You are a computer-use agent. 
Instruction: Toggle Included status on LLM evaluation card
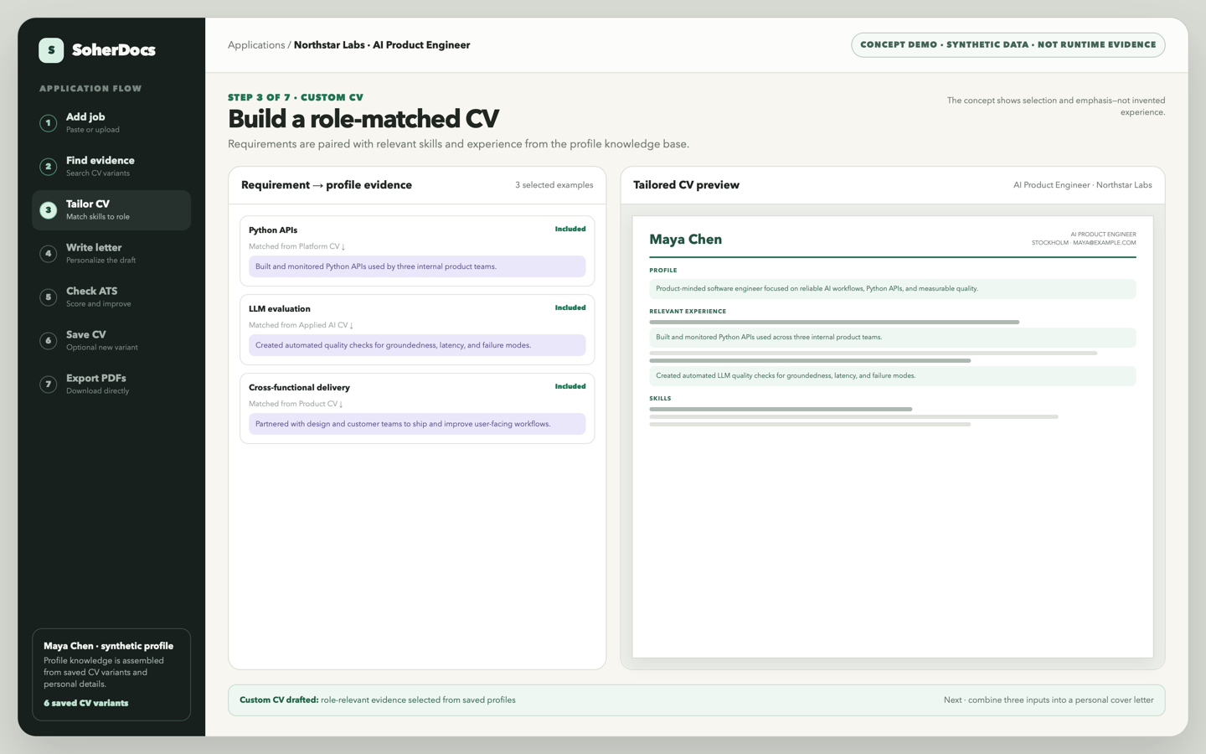click(x=570, y=307)
